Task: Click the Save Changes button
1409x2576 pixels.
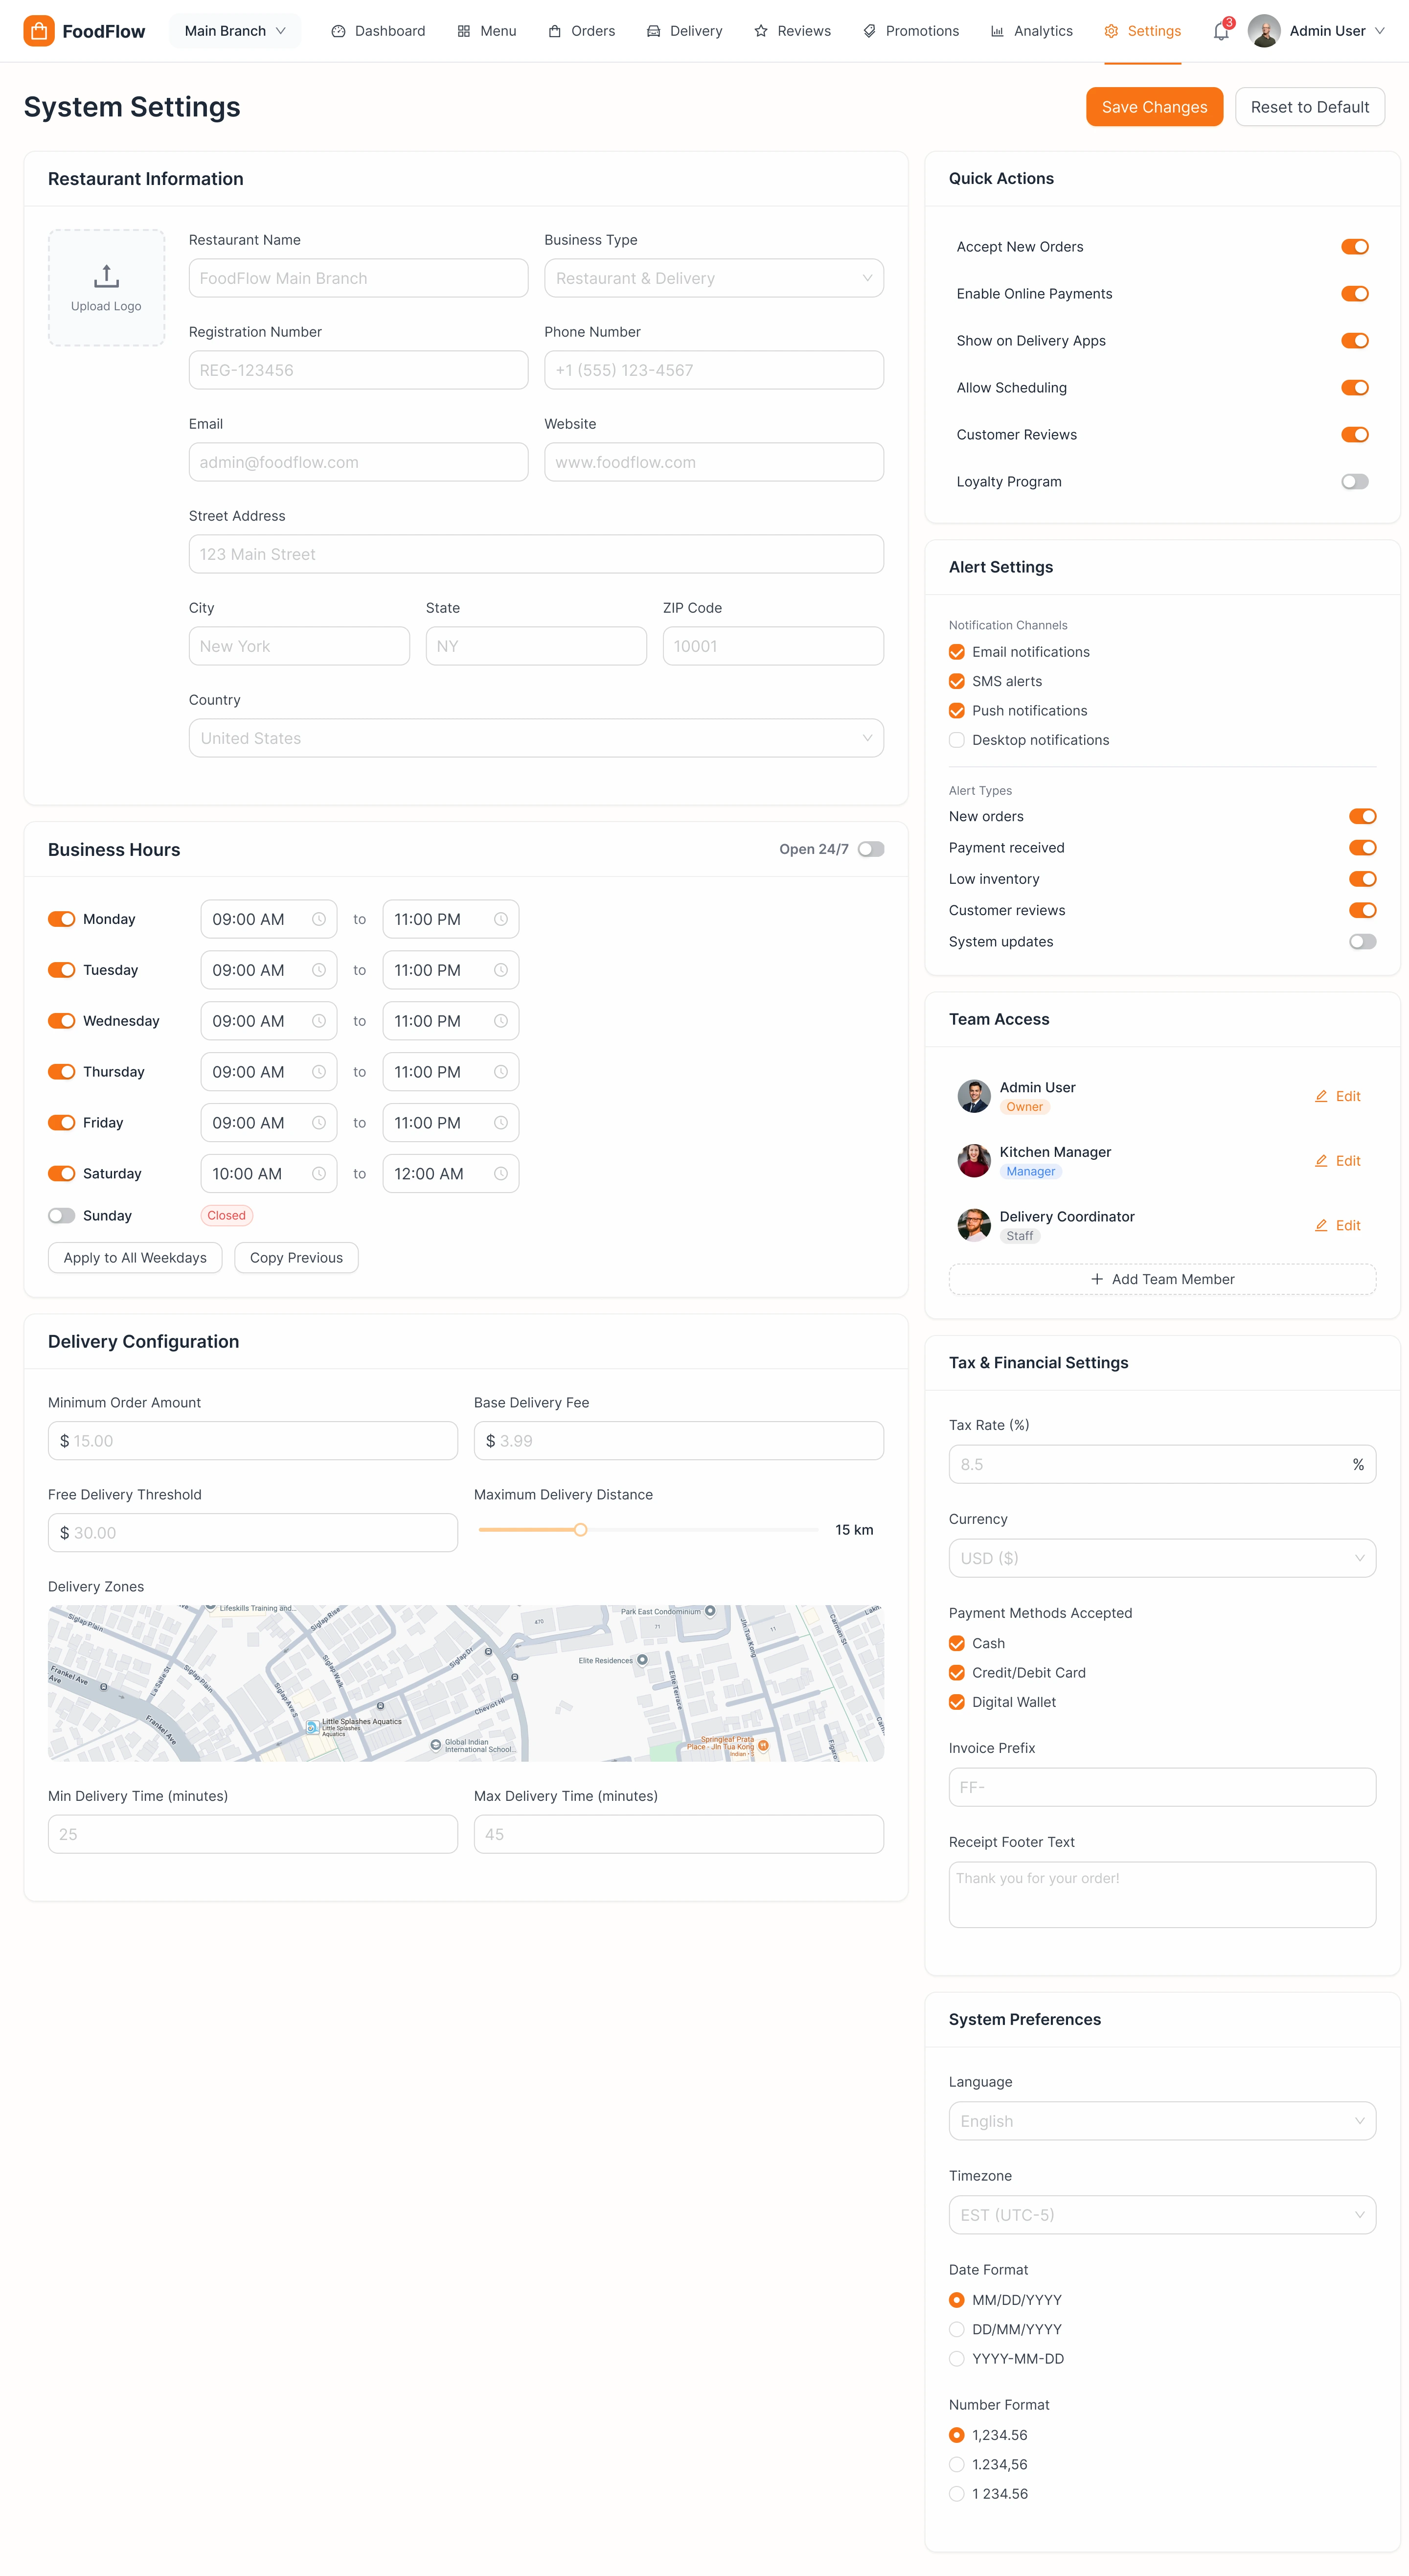Action: pos(1154,107)
